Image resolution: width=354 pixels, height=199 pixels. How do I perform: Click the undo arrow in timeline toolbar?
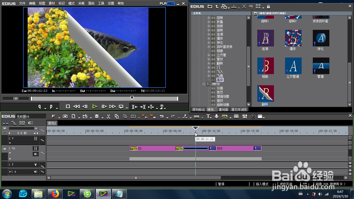pos(161,117)
